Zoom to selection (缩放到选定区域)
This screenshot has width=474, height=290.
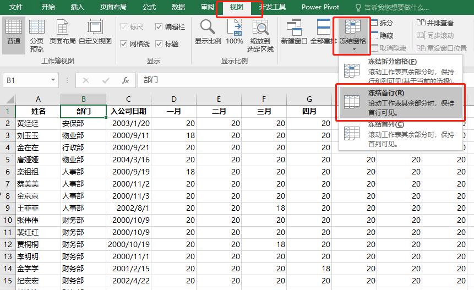point(260,35)
